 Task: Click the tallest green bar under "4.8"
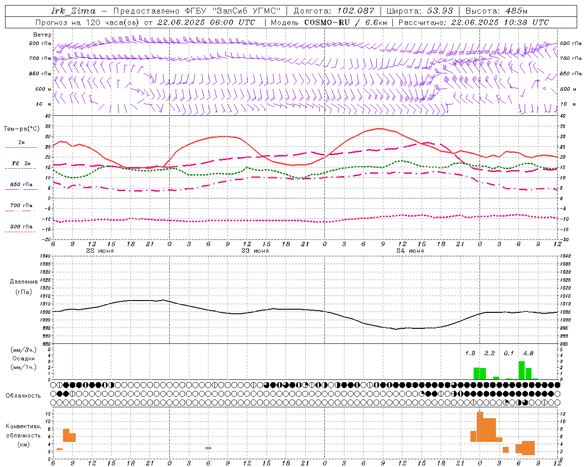click(x=521, y=370)
